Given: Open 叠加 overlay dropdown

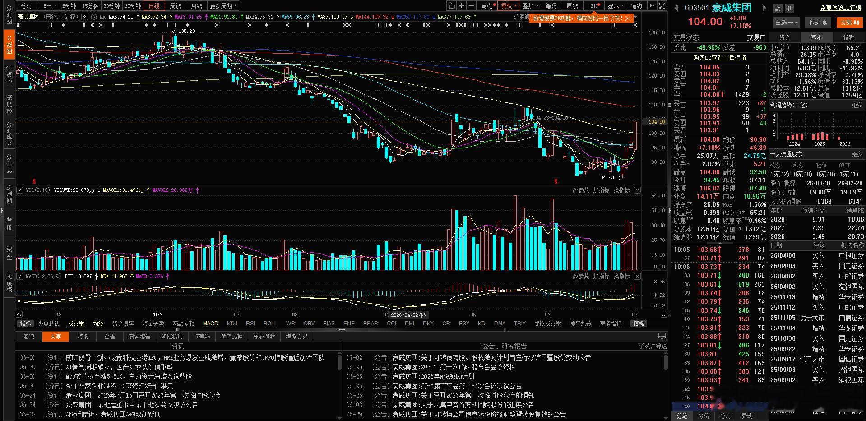Looking at the screenshot, I should (530, 6).
